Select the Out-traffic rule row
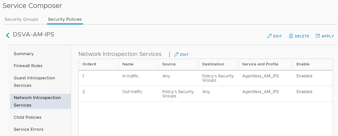 pyautogui.click(x=132, y=92)
